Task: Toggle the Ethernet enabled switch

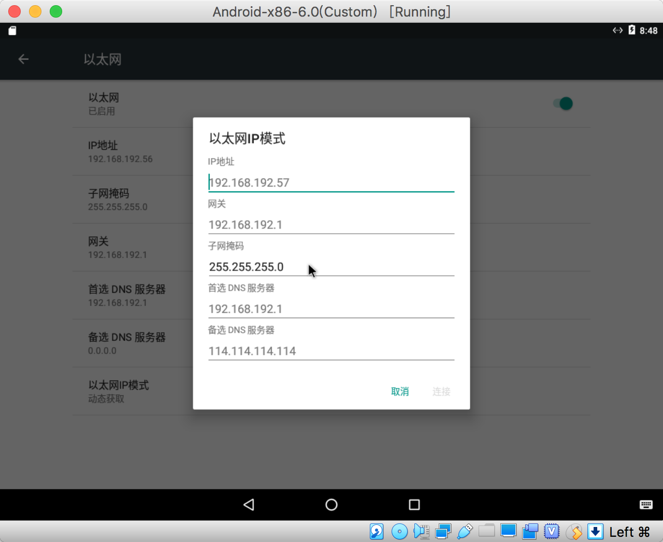Action: (563, 104)
